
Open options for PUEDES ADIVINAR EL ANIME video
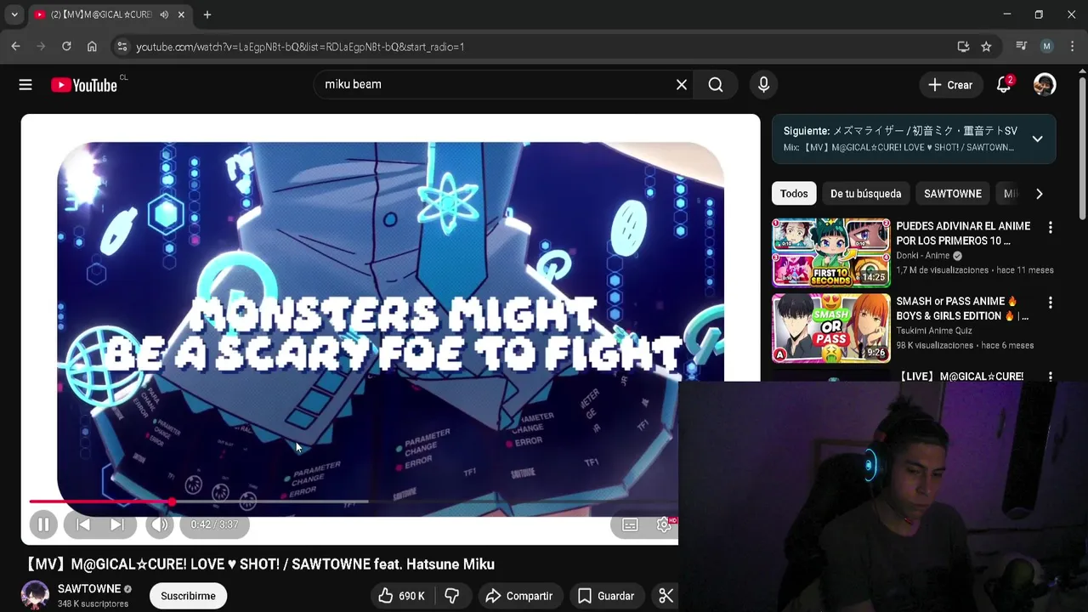click(x=1050, y=228)
